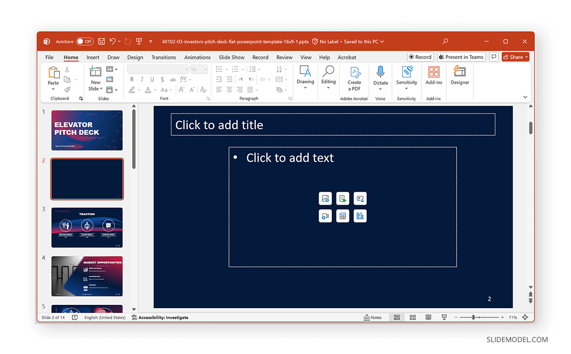Screen dimensions: 571x354
Task: Insert a Cameo from the placeholder
Action: [x=360, y=198]
